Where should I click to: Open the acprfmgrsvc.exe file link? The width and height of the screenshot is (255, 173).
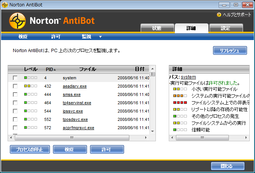point(78,128)
